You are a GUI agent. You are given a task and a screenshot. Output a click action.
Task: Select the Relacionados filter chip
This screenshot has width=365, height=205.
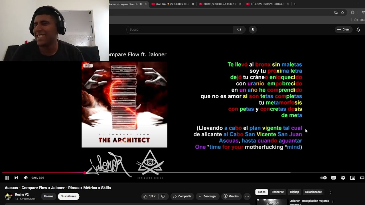(314, 192)
